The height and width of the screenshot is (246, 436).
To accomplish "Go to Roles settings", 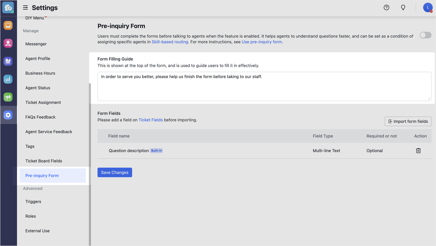I will (31, 217).
